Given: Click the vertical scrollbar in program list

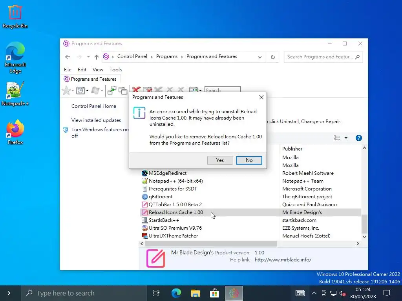Looking at the screenshot, I should coord(364,223).
